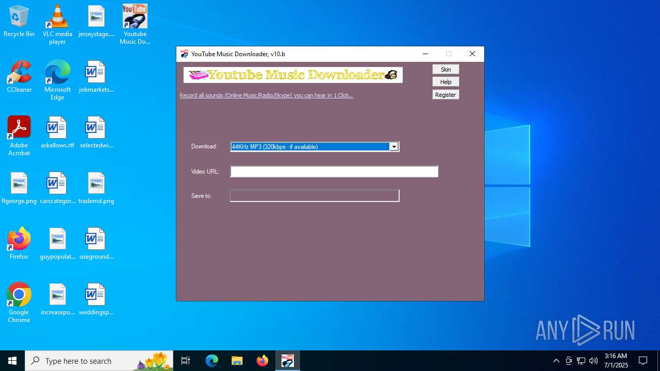
Task: Click the Skin button
Action: 445,70
